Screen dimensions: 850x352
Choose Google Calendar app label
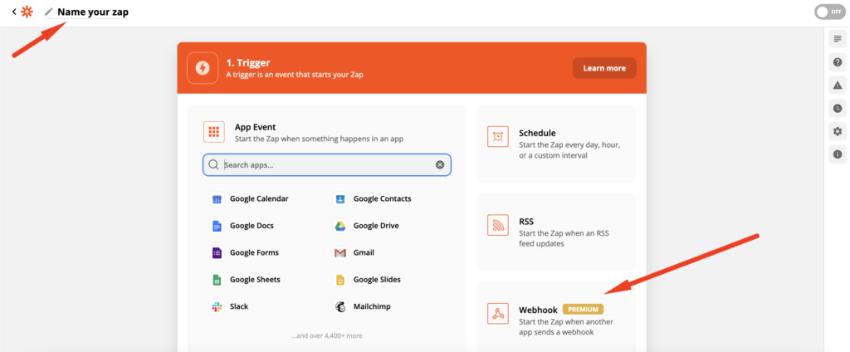(259, 198)
